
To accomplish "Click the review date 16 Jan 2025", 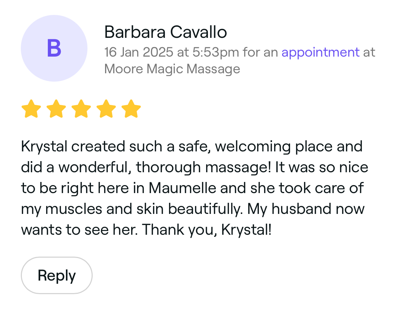I will (138, 52).
